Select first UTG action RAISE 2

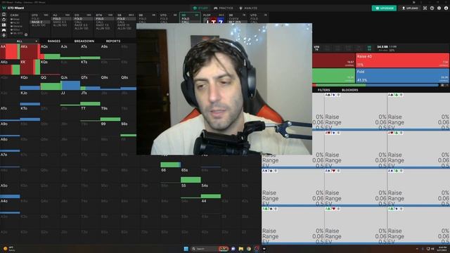click(39, 22)
